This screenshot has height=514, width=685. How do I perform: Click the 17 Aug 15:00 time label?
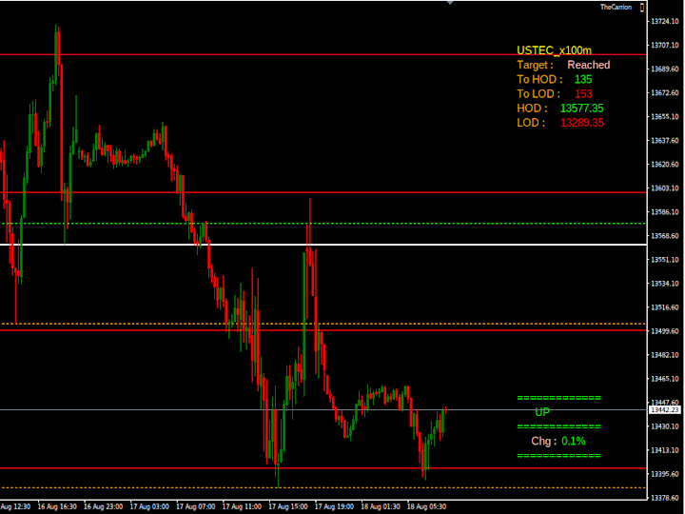[x=288, y=506]
